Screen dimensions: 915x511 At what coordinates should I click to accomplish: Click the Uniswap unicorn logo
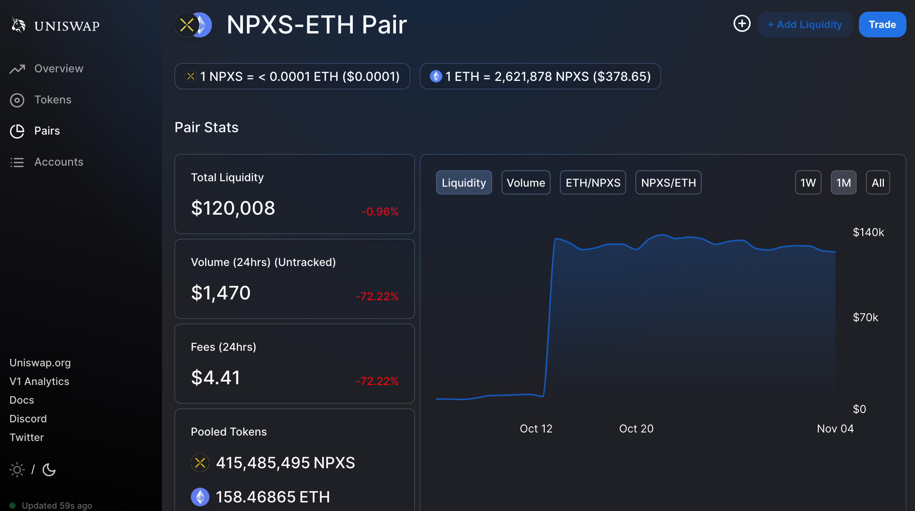18,25
